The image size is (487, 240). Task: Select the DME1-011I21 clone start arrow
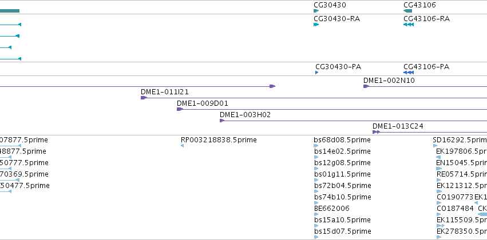point(144,98)
